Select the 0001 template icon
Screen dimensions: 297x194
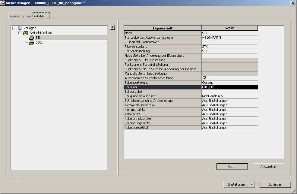click(x=32, y=42)
